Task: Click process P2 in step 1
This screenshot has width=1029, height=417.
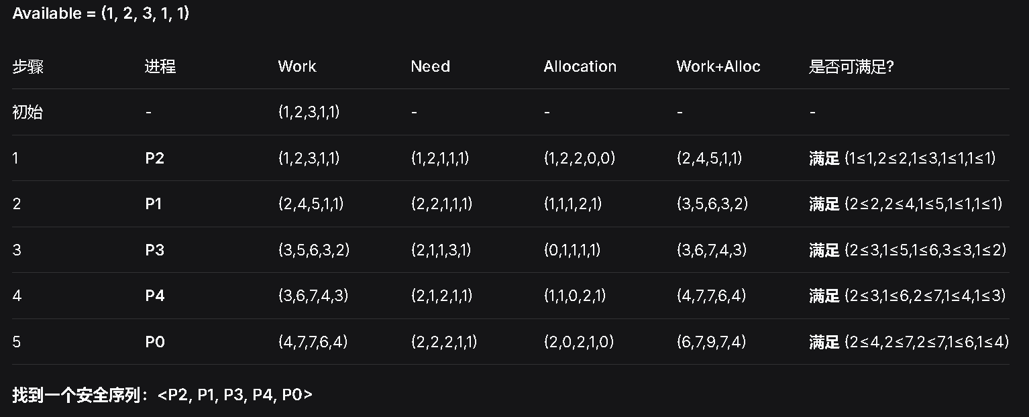Action: (155, 158)
